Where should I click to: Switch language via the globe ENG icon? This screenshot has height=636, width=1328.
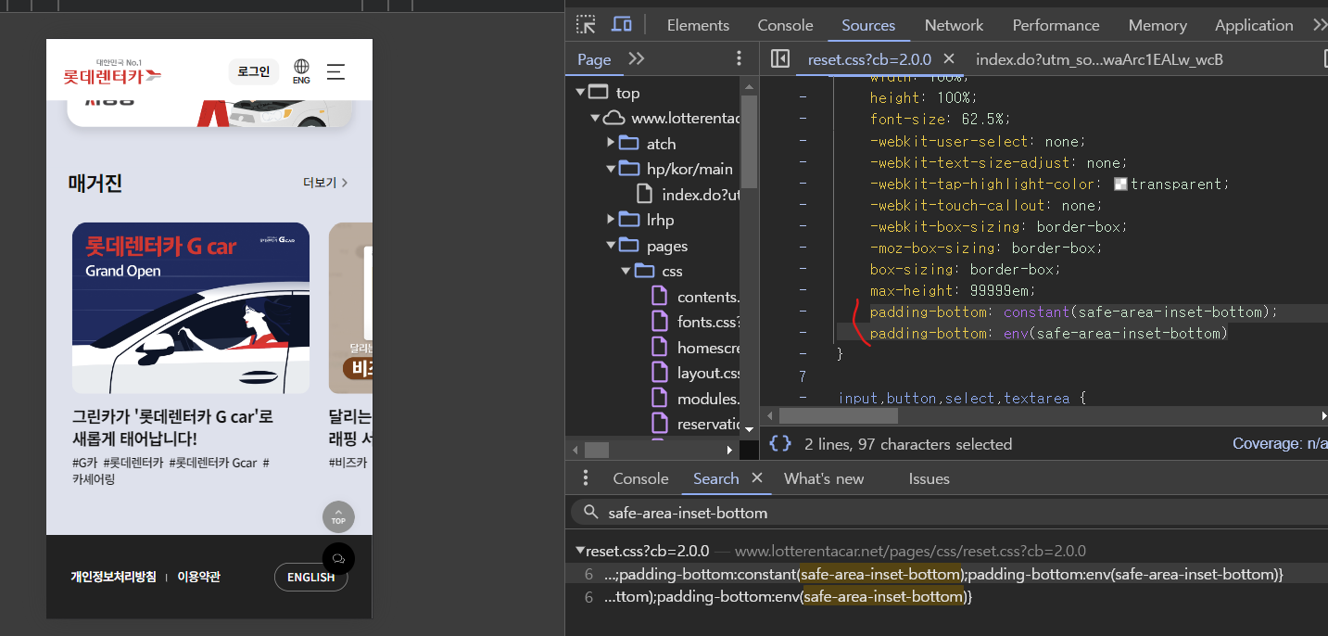coord(301,71)
